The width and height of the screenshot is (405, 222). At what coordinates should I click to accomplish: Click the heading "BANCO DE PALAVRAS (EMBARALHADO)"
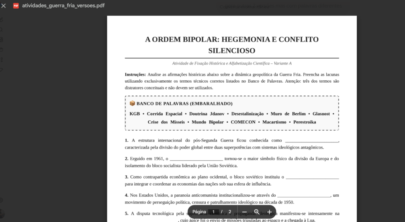click(184, 104)
